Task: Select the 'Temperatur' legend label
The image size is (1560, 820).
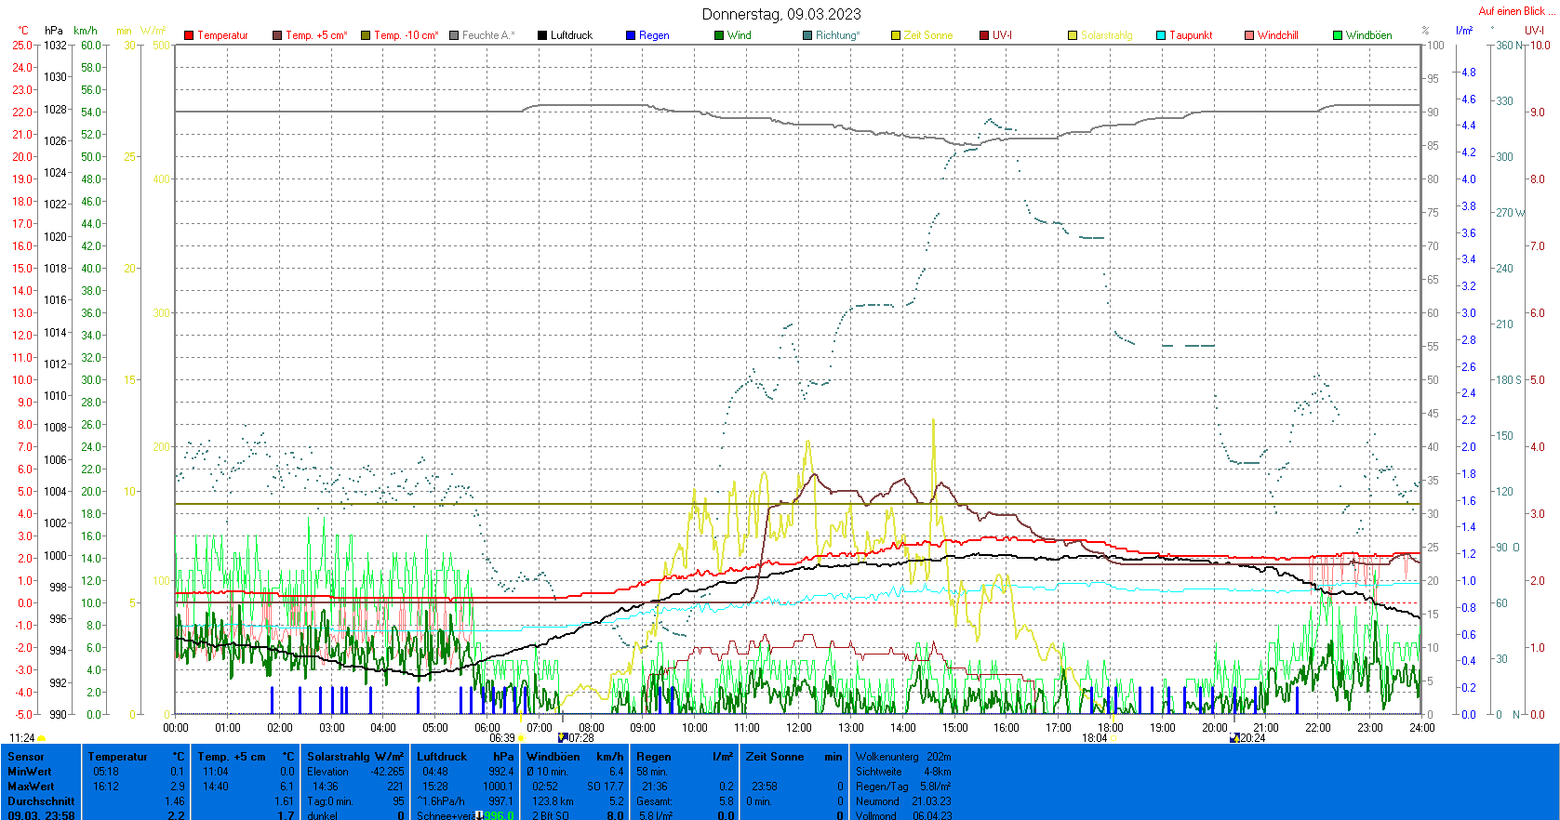Action: point(222,35)
